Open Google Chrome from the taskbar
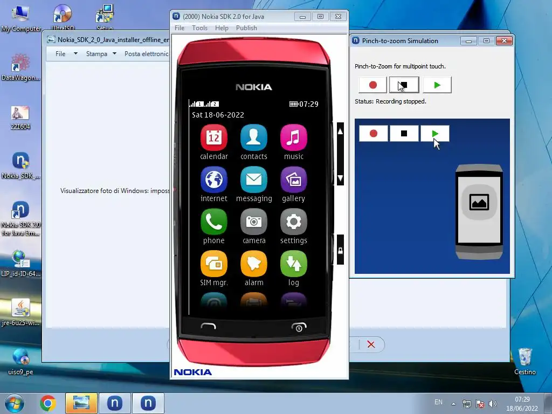 pos(48,403)
